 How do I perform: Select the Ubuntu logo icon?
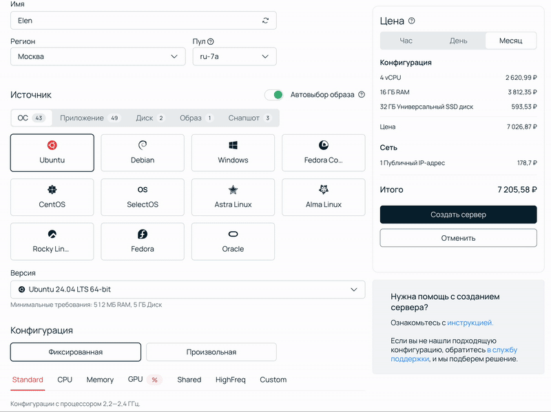(x=52, y=145)
